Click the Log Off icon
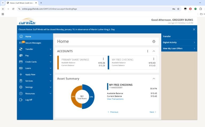Screen dimensions: 205x127 21,100
